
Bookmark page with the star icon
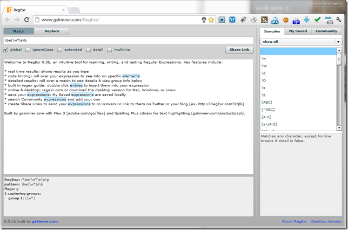point(211,20)
